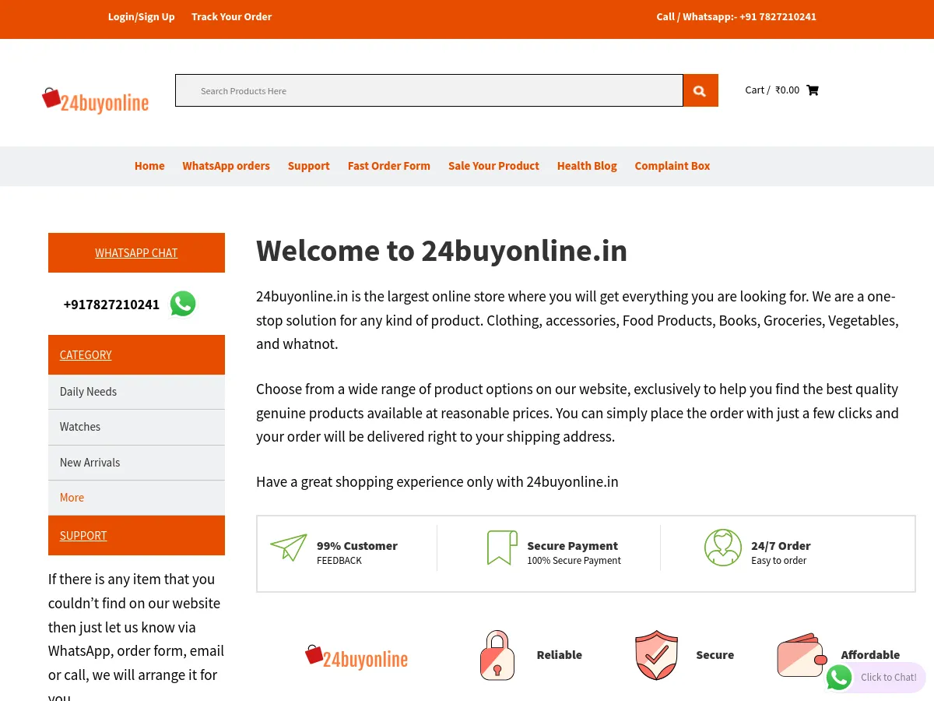Click the Search Products Here field
Screen dimensions: 934x701
[x=428, y=90]
